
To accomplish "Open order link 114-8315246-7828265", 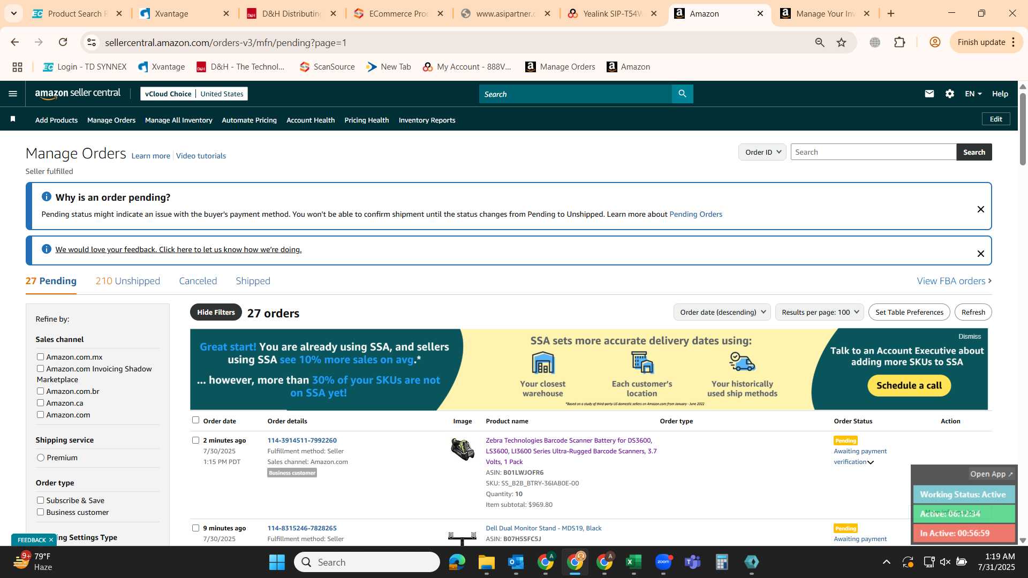I will click(x=302, y=528).
